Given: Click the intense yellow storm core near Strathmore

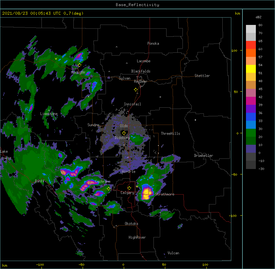Looking at the screenshot, I should (x=146, y=193).
